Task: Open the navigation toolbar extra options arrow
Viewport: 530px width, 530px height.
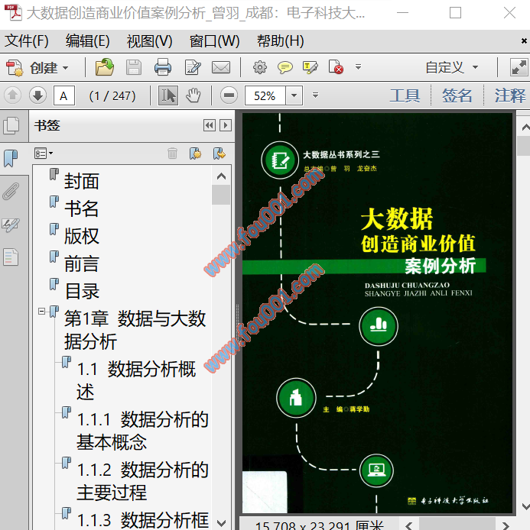Action: pos(315,95)
